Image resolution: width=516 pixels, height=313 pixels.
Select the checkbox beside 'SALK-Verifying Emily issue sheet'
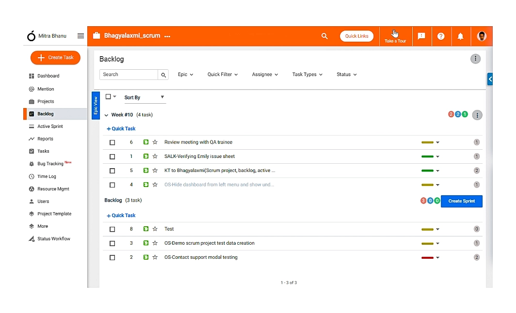click(x=112, y=156)
